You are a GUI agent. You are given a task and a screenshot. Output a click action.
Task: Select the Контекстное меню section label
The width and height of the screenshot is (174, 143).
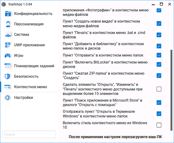[31, 87]
